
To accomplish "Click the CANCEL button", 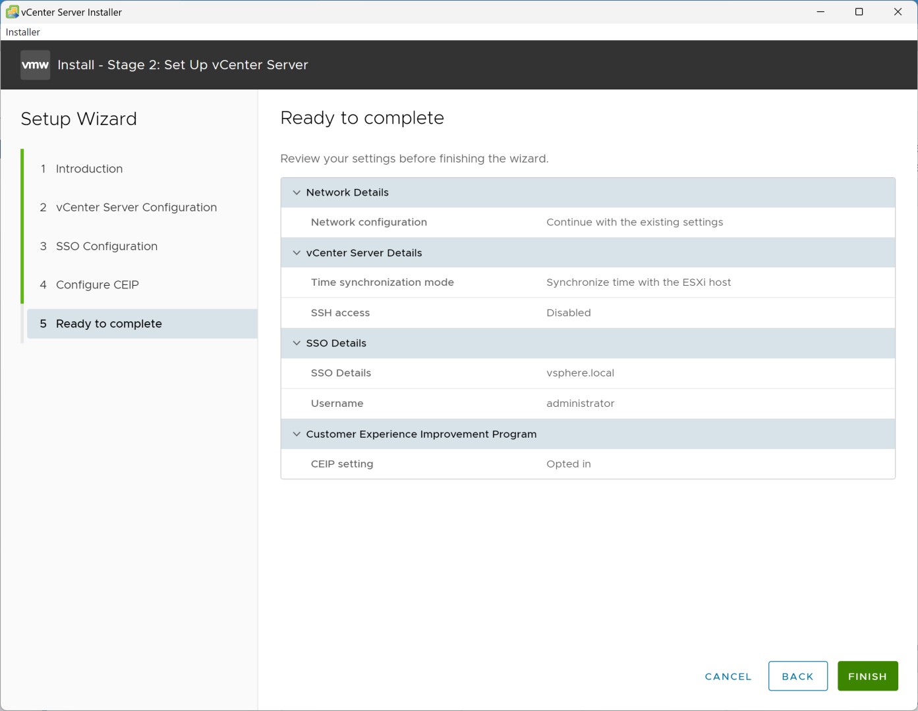I will tap(728, 676).
